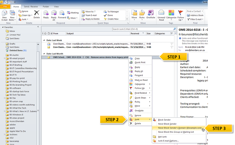Click the Ignore conversation button

click(x=23, y=11)
